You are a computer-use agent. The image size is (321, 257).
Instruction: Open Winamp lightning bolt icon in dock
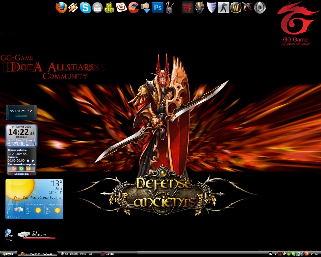(73, 8)
